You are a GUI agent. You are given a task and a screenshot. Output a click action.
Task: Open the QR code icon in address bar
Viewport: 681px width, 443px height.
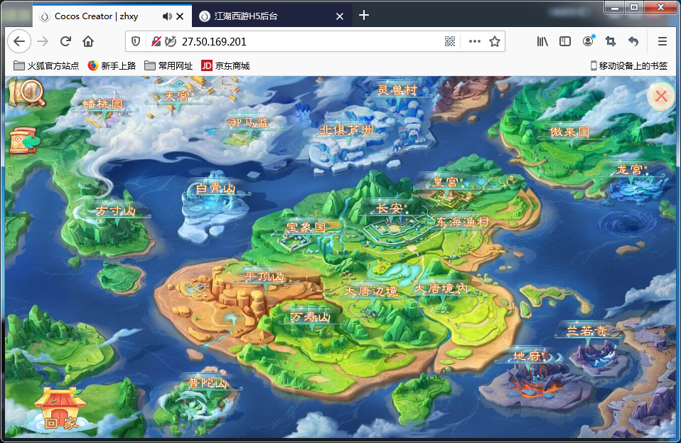click(x=450, y=41)
